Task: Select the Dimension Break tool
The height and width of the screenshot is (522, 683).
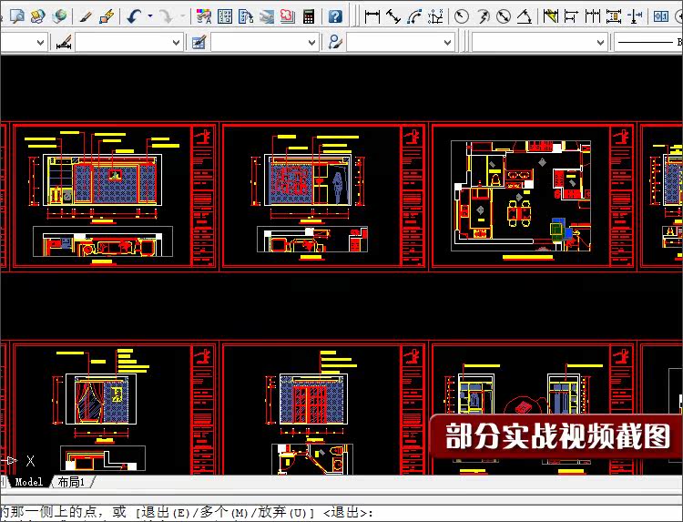Action: pos(635,16)
